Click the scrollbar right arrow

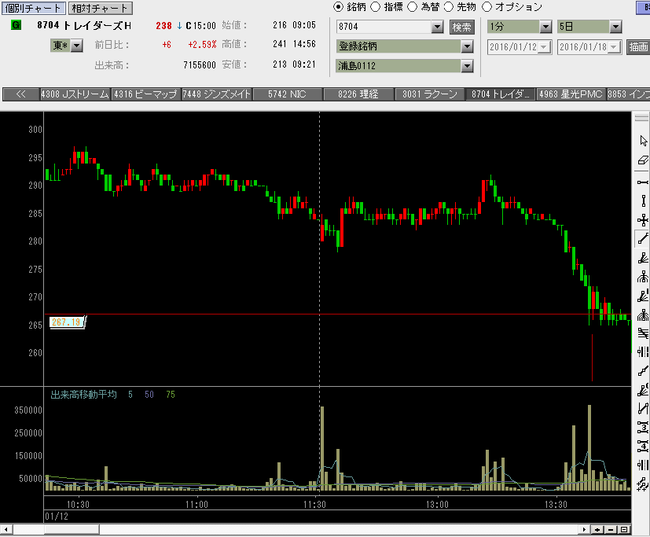click(x=584, y=530)
